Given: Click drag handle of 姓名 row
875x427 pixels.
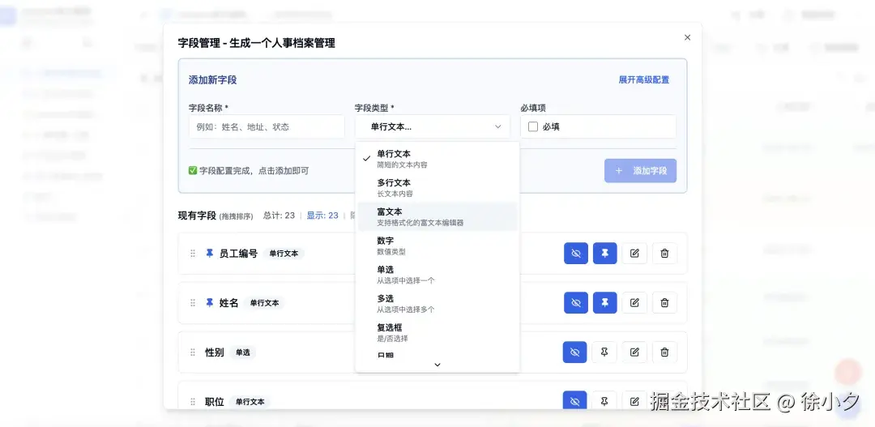Looking at the screenshot, I should pyautogui.click(x=193, y=302).
